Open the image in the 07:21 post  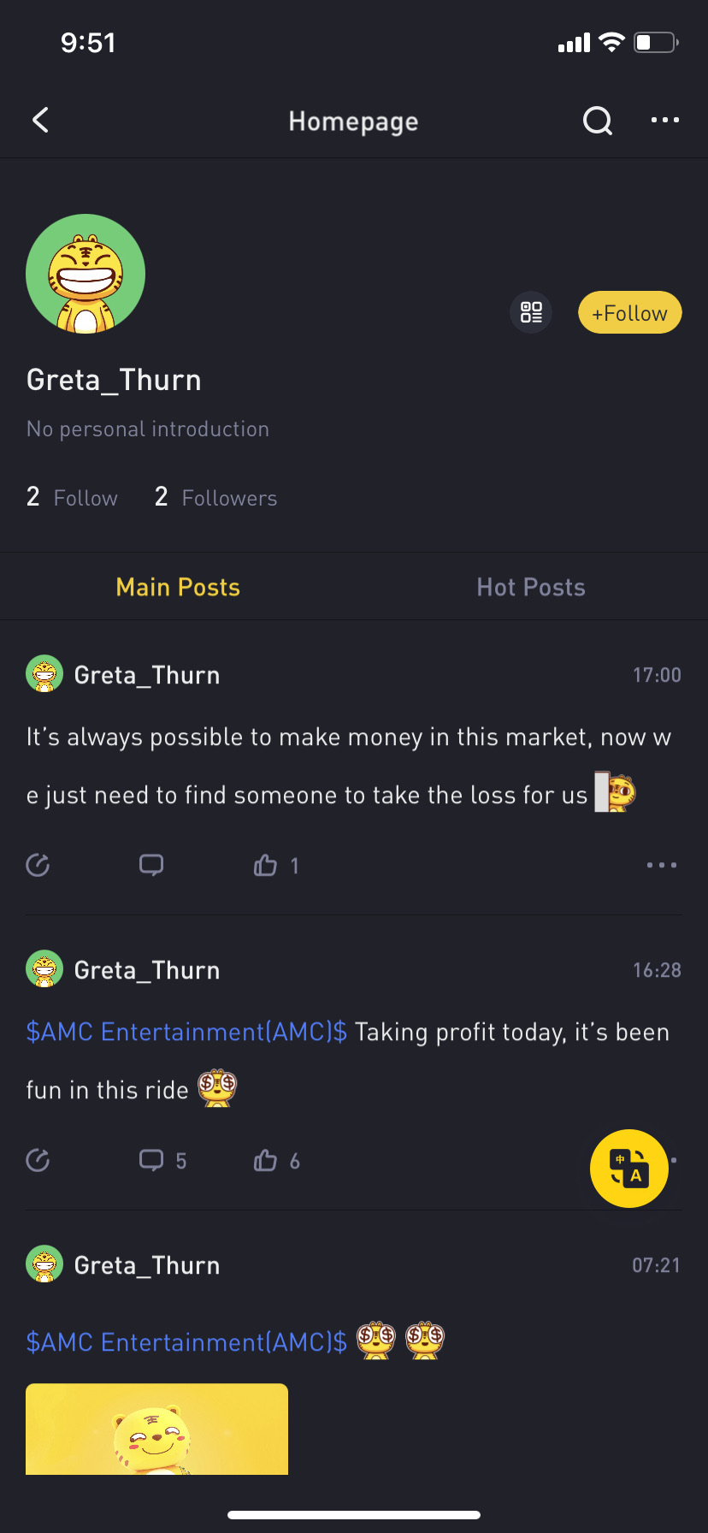click(x=156, y=1429)
